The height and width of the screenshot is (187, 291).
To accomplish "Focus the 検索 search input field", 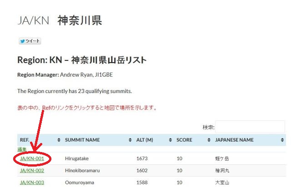I will tap(250, 127).
